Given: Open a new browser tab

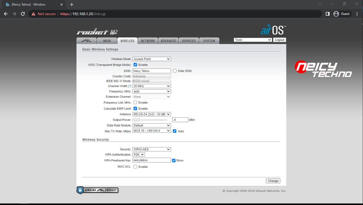Looking at the screenshot, I should (x=72, y=5).
